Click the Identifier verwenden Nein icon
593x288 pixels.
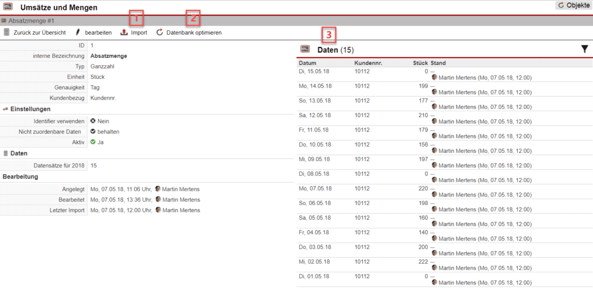[93, 121]
